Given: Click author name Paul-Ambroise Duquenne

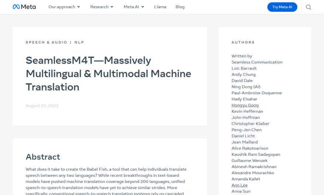Looking at the screenshot, I should pyautogui.click(x=257, y=93).
